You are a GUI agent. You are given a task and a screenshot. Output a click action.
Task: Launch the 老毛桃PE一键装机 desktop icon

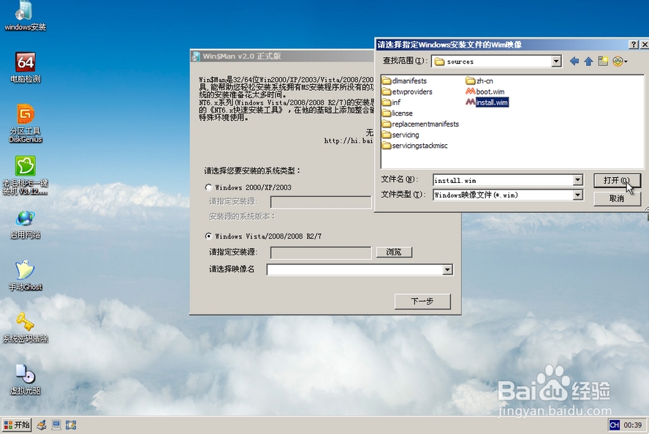26,176
